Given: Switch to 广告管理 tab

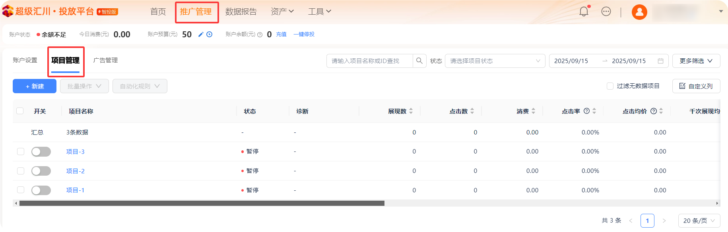Looking at the screenshot, I should pos(105,60).
